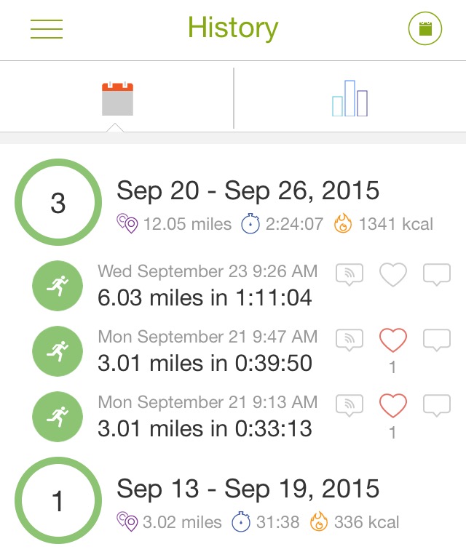Open the Sep 20 - Sep 26, 2015 week summary
Screen dimensions: 466x552
[248, 191]
